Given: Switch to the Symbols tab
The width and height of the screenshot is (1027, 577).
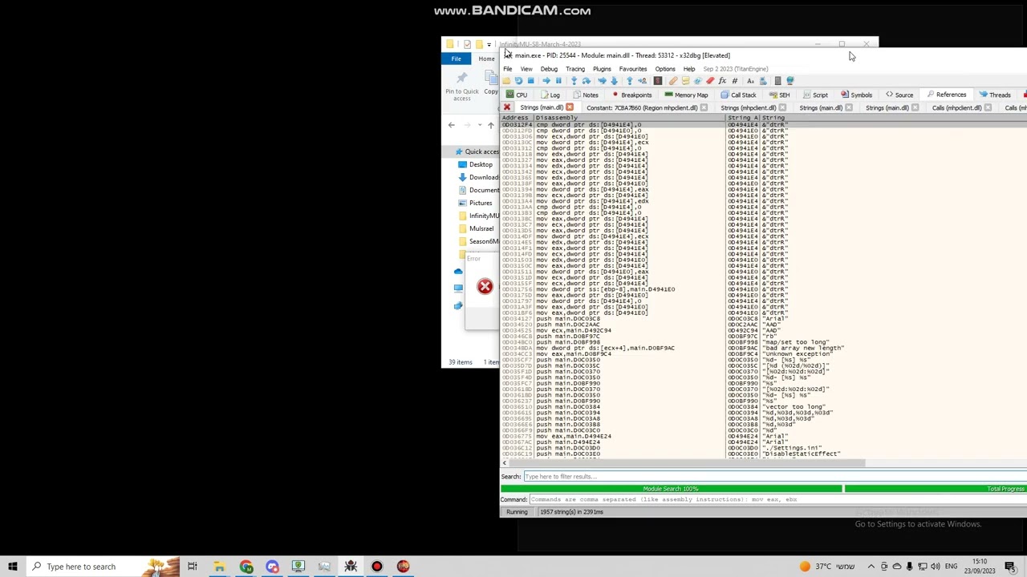Looking at the screenshot, I should tap(856, 95).
